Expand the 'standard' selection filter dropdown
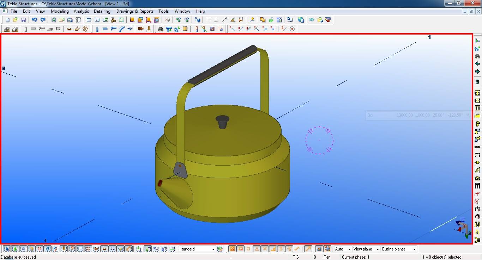Image resolution: width=482 pixels, height=260 pixels. 213,249
